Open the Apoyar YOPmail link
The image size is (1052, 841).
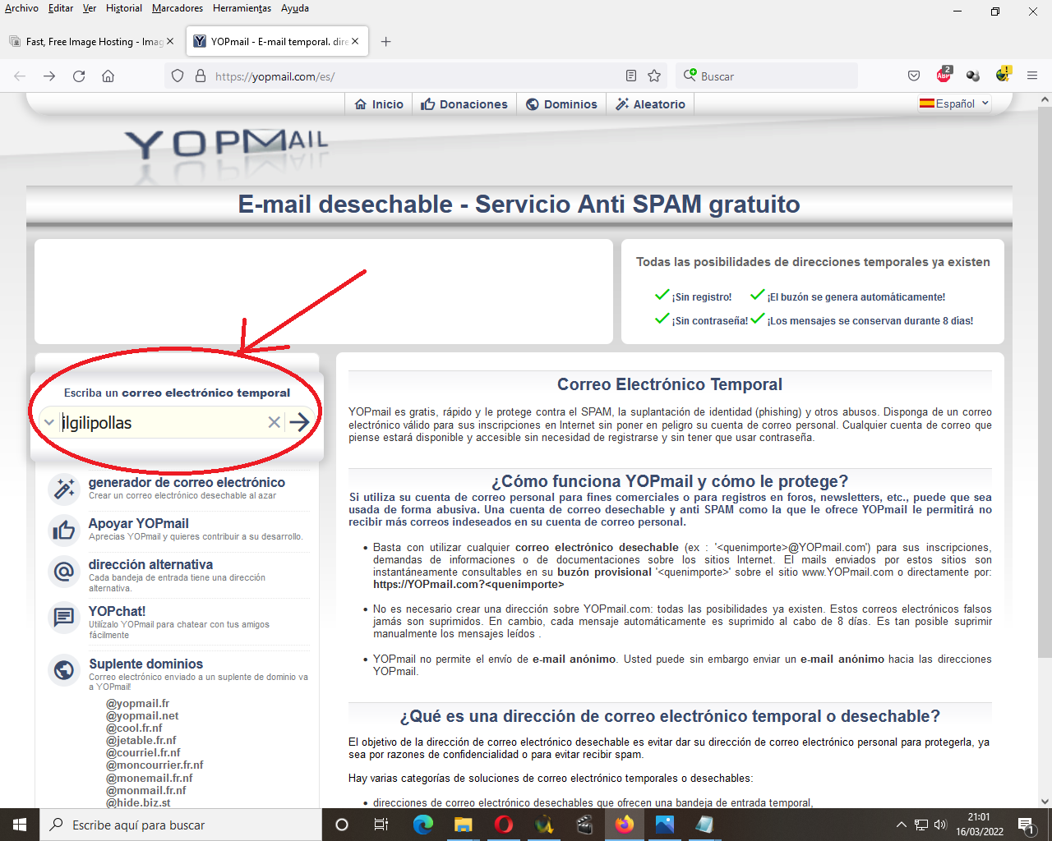coord(138,523)
